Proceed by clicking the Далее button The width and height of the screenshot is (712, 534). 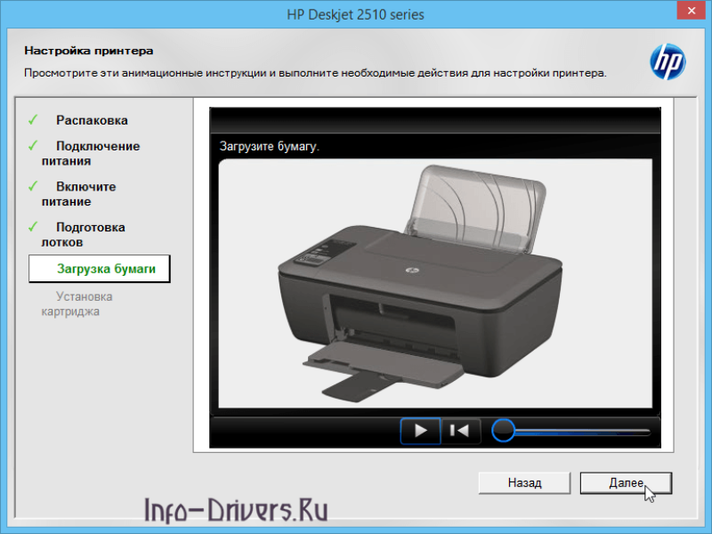pyautogui.click(x=626, y=482)
